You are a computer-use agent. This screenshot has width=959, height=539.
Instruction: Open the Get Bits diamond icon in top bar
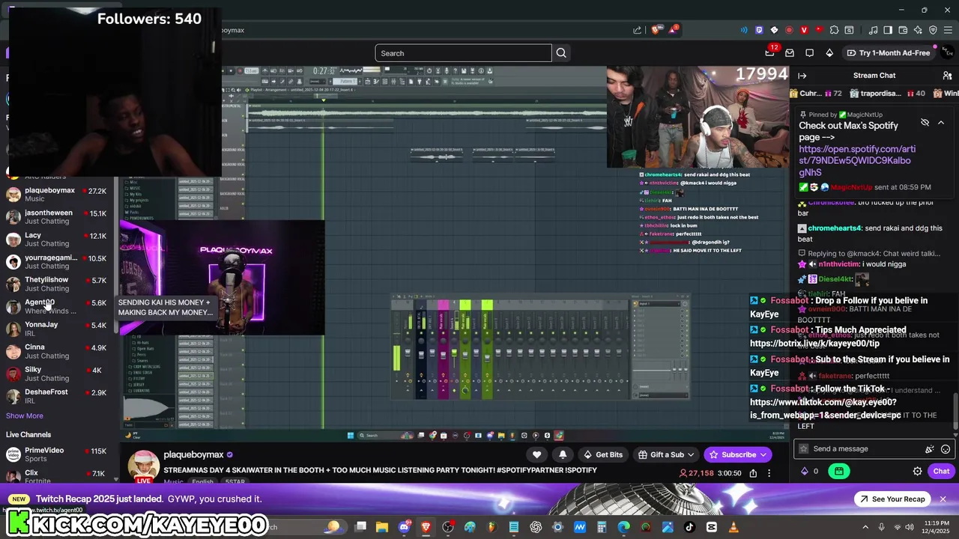click(829, 53)
